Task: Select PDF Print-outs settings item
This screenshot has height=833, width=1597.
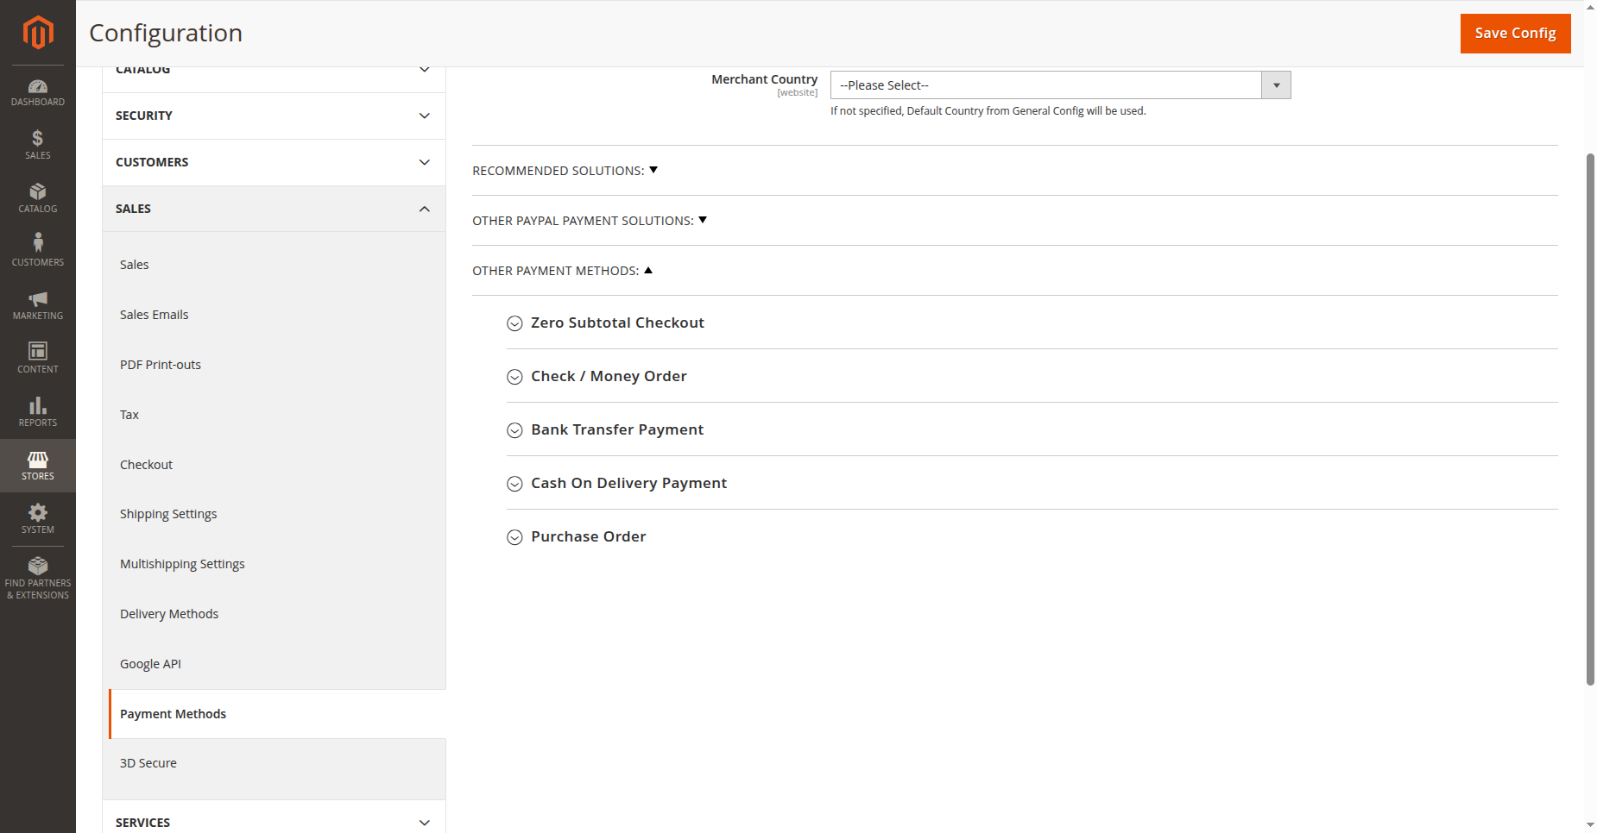Action: tap(161, 365)
